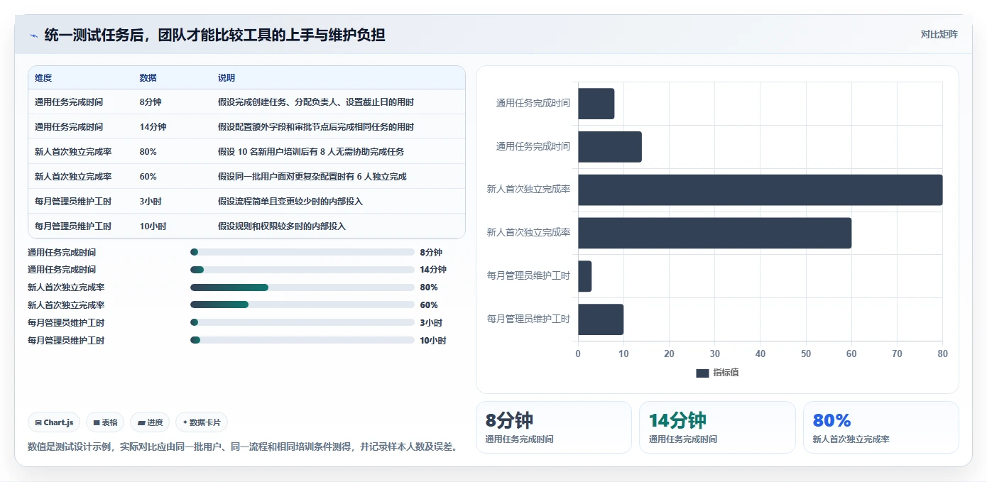Click the description starting with 假设同一批用户
The height and width of the screenshot is (482, 987).
coord(312,177)
